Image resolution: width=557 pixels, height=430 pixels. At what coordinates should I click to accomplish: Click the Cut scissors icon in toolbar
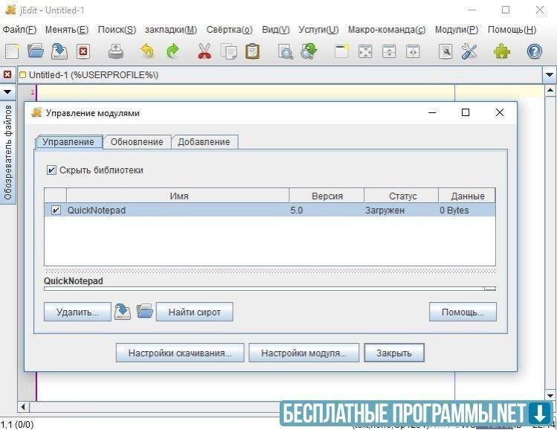(205, 51)
